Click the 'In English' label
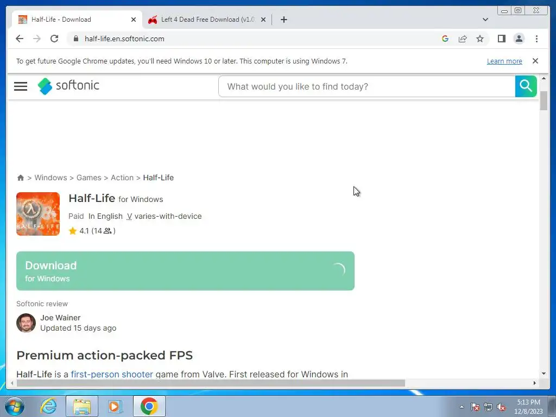 pos(105,216)
